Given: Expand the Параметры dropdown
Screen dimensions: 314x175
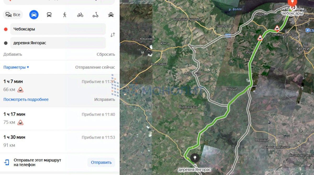Looking at the screenshot, I should pyautogui.click(x=16, y=67).
